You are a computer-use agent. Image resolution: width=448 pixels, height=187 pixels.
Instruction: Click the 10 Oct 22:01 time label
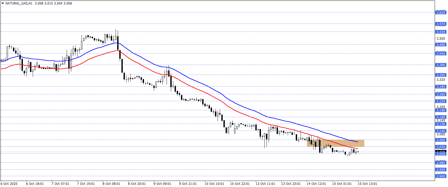240,184
